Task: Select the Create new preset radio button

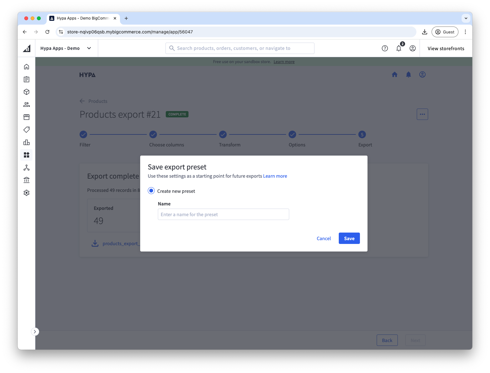Action: click(x=151, y=191)
